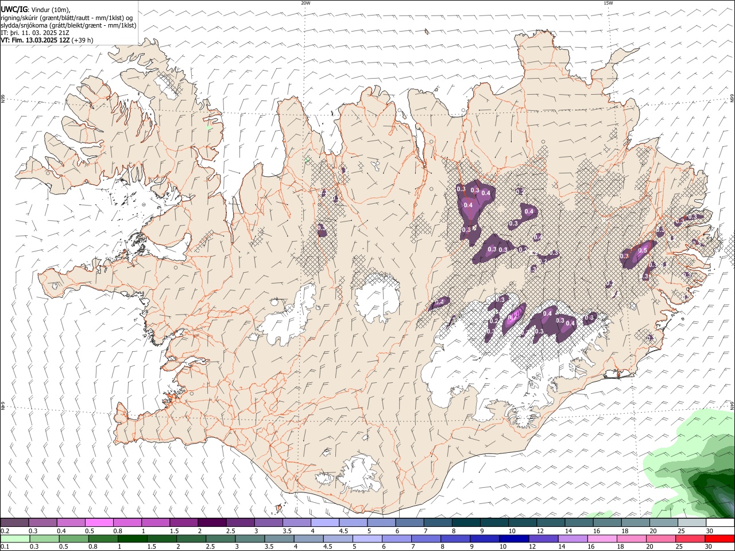Choose the lavender 4 swatch in upper legend row
This screenshot has height=551, width=735.
click(324, 522)
